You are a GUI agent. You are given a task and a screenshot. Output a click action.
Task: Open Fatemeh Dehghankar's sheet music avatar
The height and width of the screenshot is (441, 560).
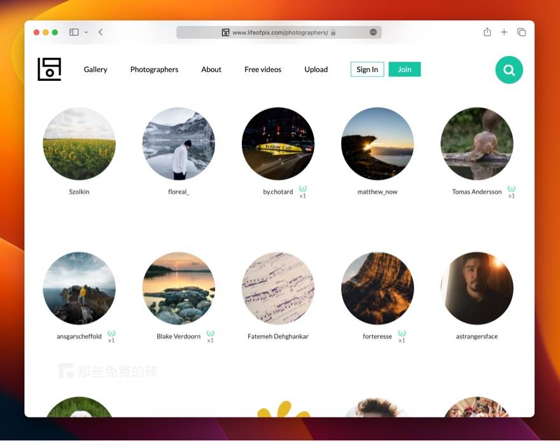coord(278,288)
